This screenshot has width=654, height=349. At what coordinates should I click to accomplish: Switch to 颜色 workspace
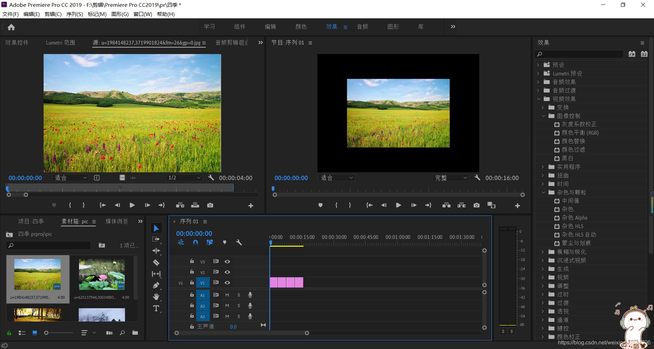click(x=301, y=27)
